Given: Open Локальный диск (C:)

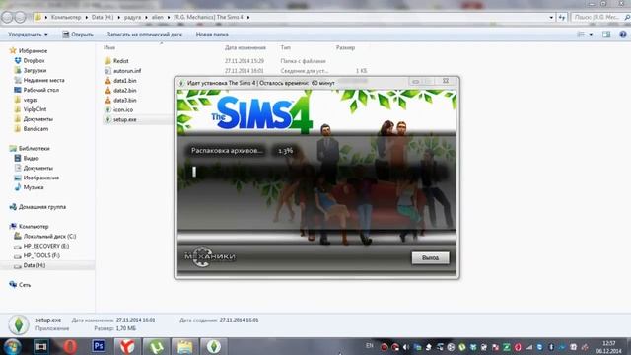Looking at the screenshot, I should click(x=49, y=237).
